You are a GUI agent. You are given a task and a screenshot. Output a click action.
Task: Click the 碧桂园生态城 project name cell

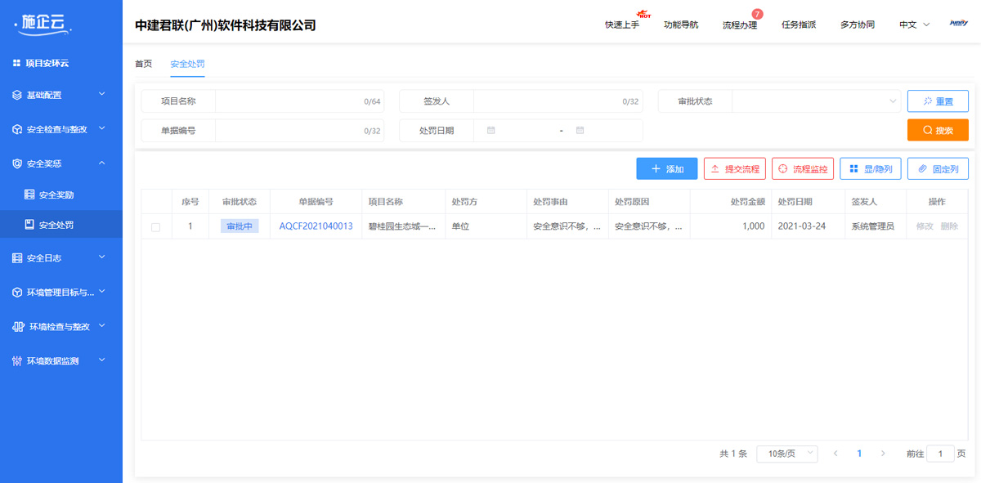[x=402, y=226]
